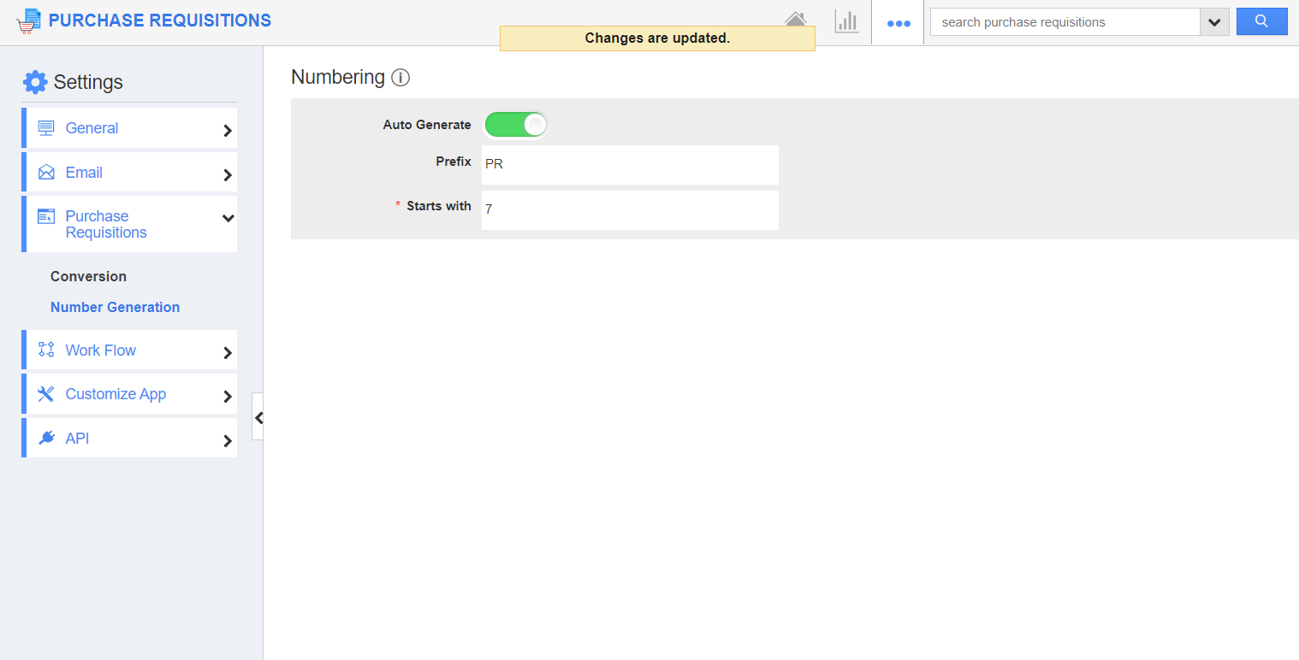
Task: Click the three-dots more options icon
Action: click(898, 23)
